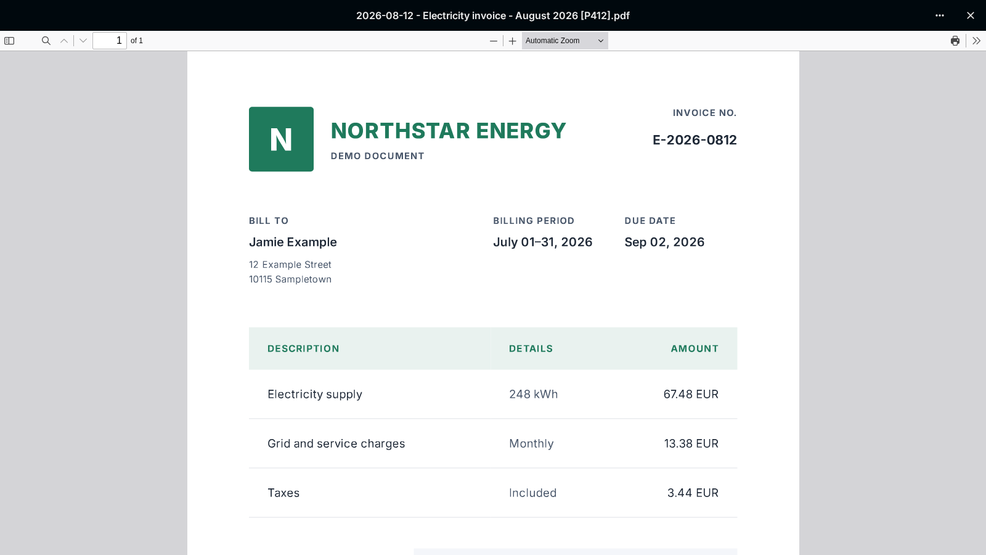The width and height of the screenshot is (986, 555).
Task: Open the tools overflow chevrons
Action: [976, 41]
